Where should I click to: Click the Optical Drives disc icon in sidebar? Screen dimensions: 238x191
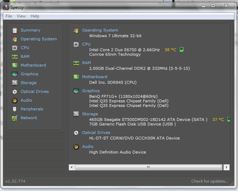pos(15,92)
